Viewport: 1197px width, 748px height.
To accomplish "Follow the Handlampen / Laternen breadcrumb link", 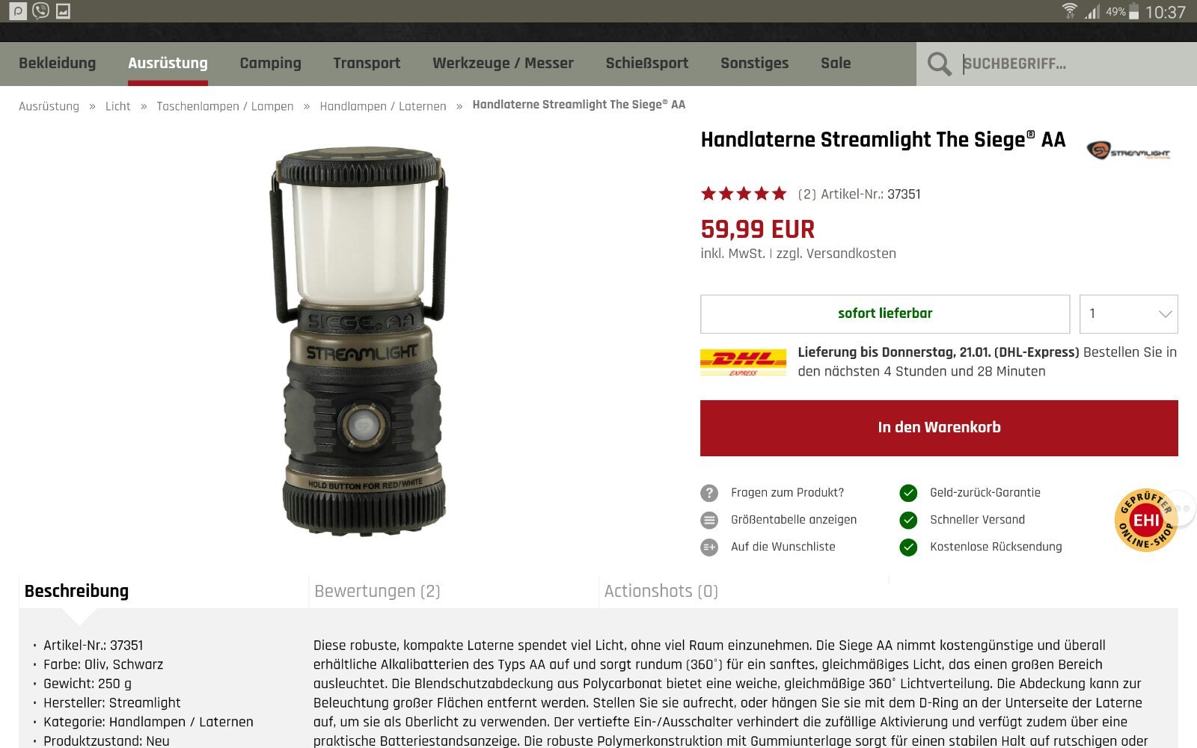I will point(383,106).
